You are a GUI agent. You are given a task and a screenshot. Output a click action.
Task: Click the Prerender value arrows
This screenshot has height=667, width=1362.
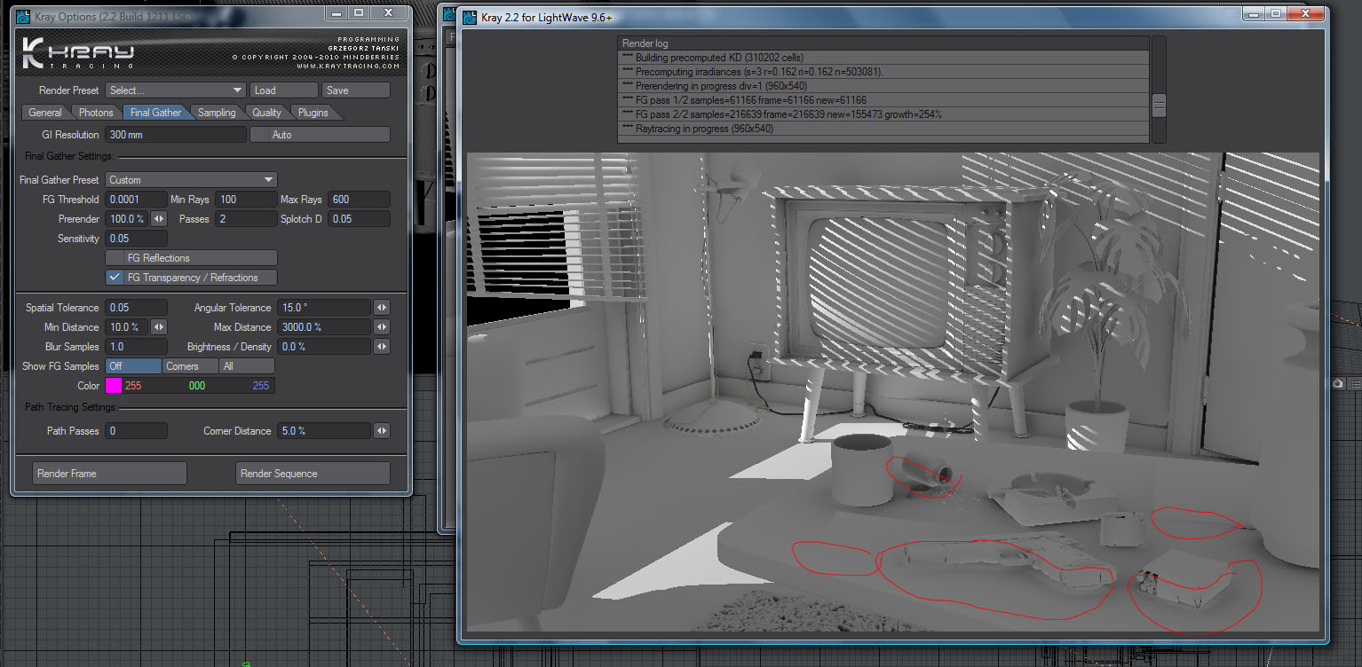[x=158, y=219]
